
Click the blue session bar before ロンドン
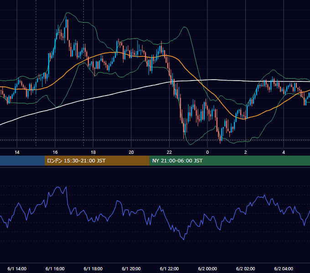[22, 161]
